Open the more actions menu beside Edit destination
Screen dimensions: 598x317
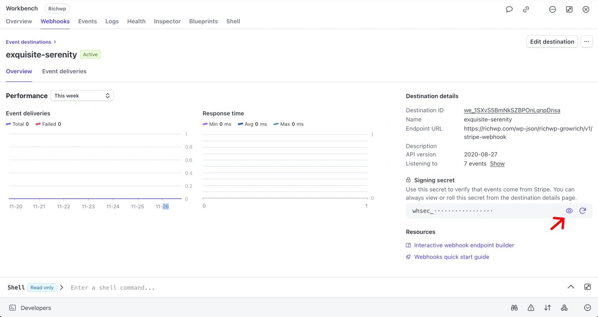(x=587, y=42)
